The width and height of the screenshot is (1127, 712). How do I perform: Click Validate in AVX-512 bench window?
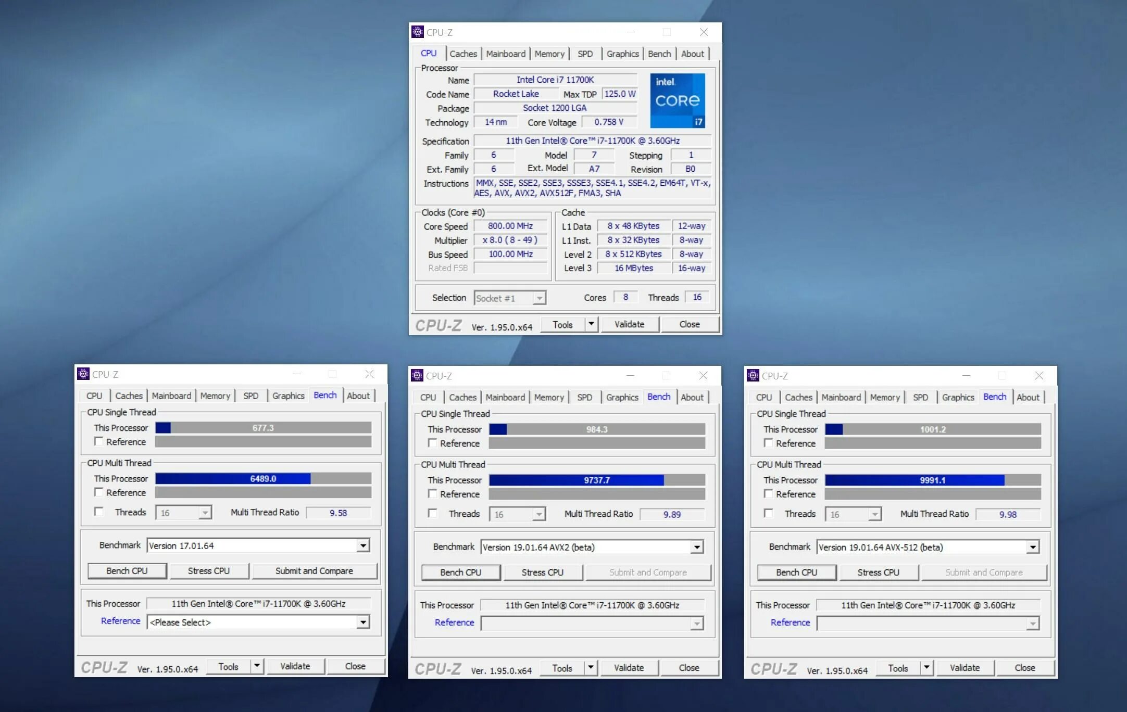(x=965, y=668)
